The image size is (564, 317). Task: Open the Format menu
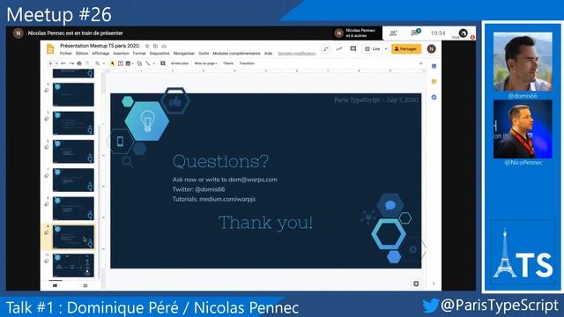(x=139, y=53)
